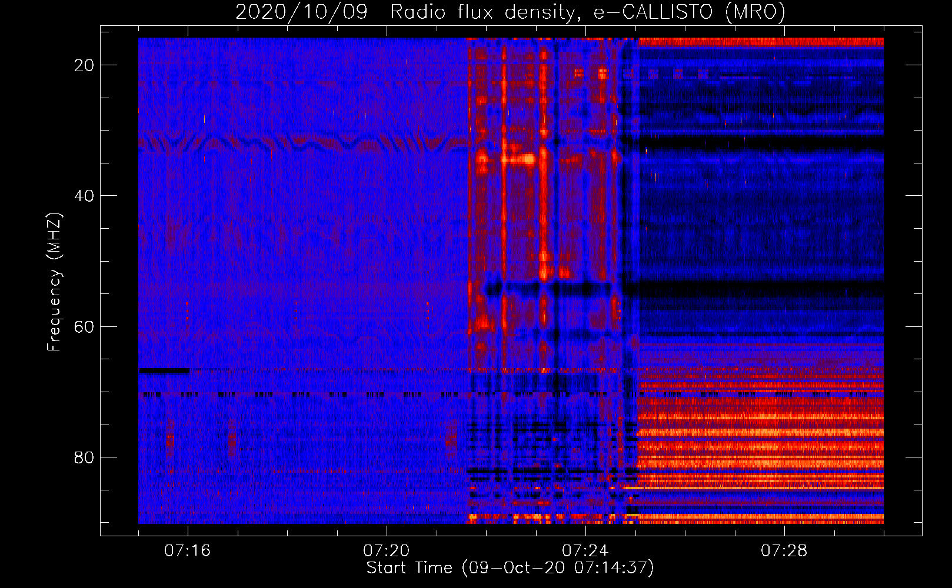The width and height of the screenshot is (952, 588).
Task: Click the 'Start Time (09-Oct-20 07:14:37)' label
Action: 510,568
